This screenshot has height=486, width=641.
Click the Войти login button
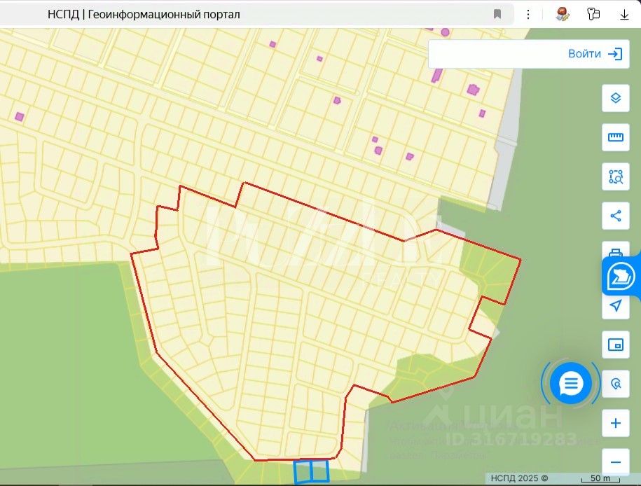pyautogui.click(x=595, y=53)
